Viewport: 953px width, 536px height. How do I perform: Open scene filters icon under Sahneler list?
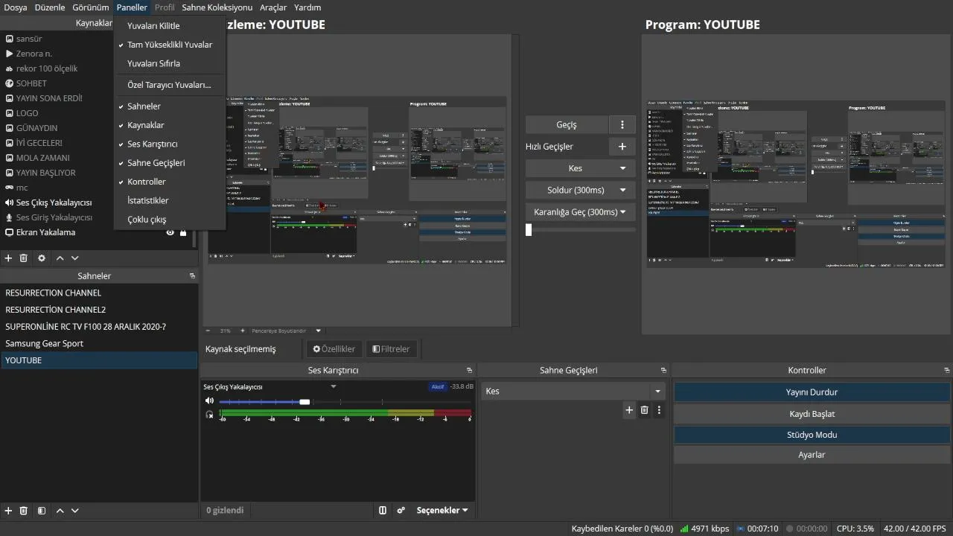click(x=42, y=511)
